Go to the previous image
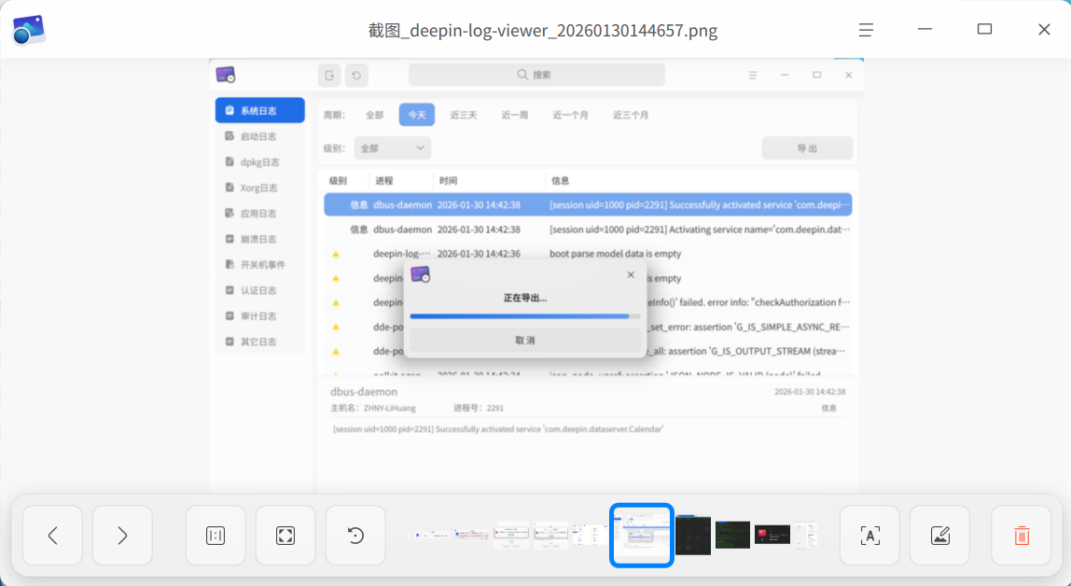The image size is (1071, 586). (x=52, y=536)
